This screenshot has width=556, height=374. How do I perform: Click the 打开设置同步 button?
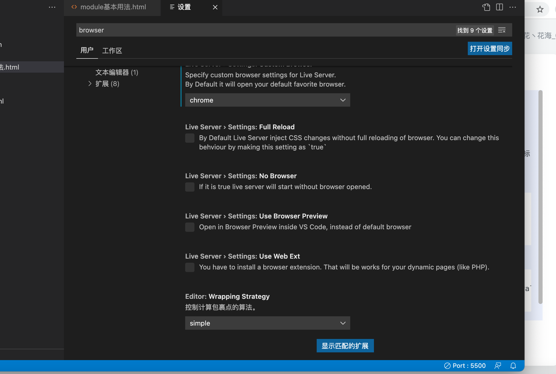(x=489, y=49)
